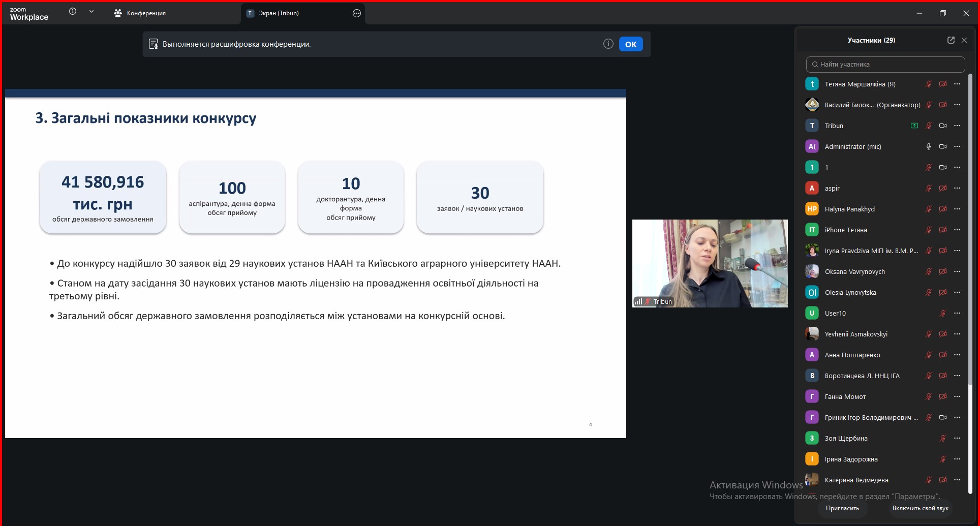Click the Administrator (mic) microphone icon
Image resolution: width=980 pixels, height=526 pixels.
(x=929, y=146)
